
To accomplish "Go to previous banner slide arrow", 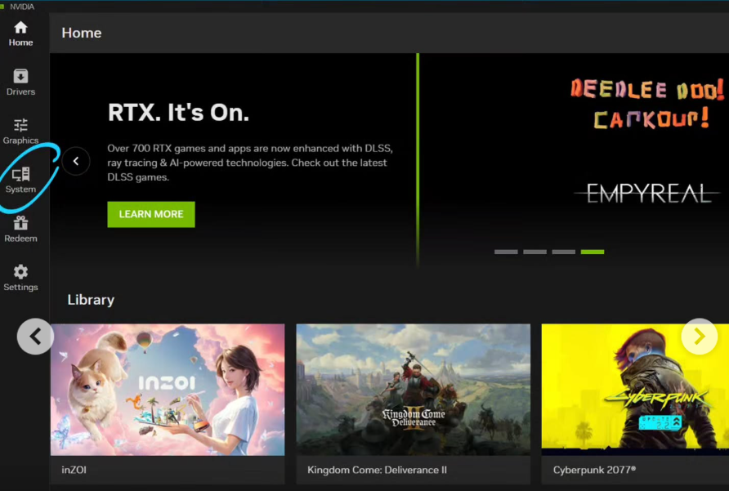I will (76, 161).
